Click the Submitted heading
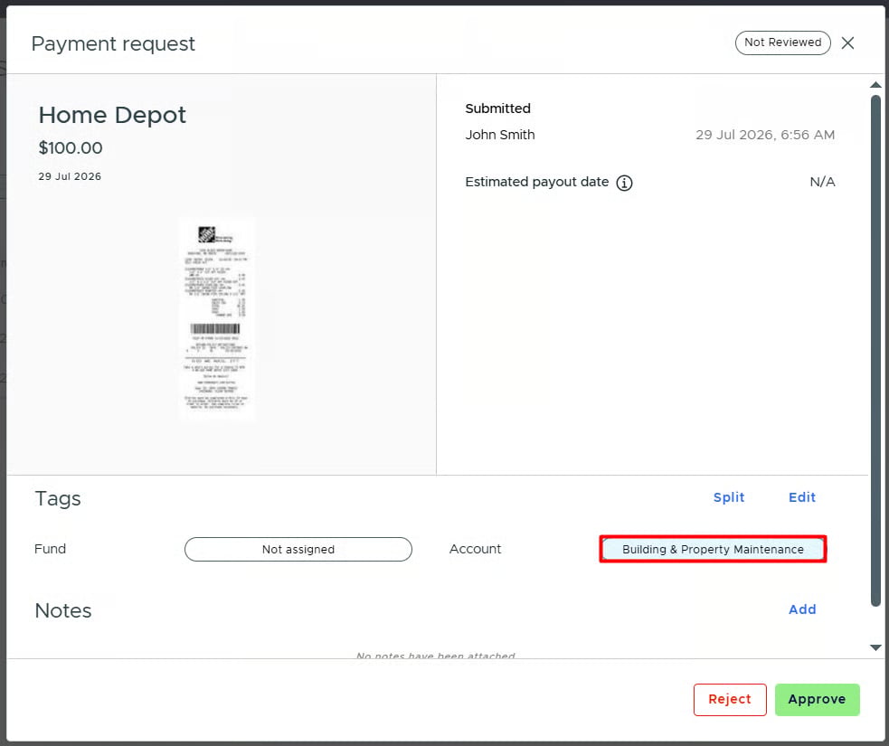Screen dimensions: 889x746 click(x=497, y=109)
